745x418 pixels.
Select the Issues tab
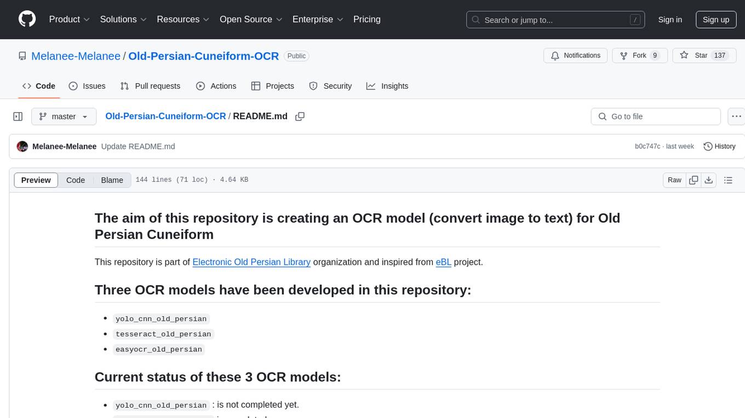(x=87, y=86)
